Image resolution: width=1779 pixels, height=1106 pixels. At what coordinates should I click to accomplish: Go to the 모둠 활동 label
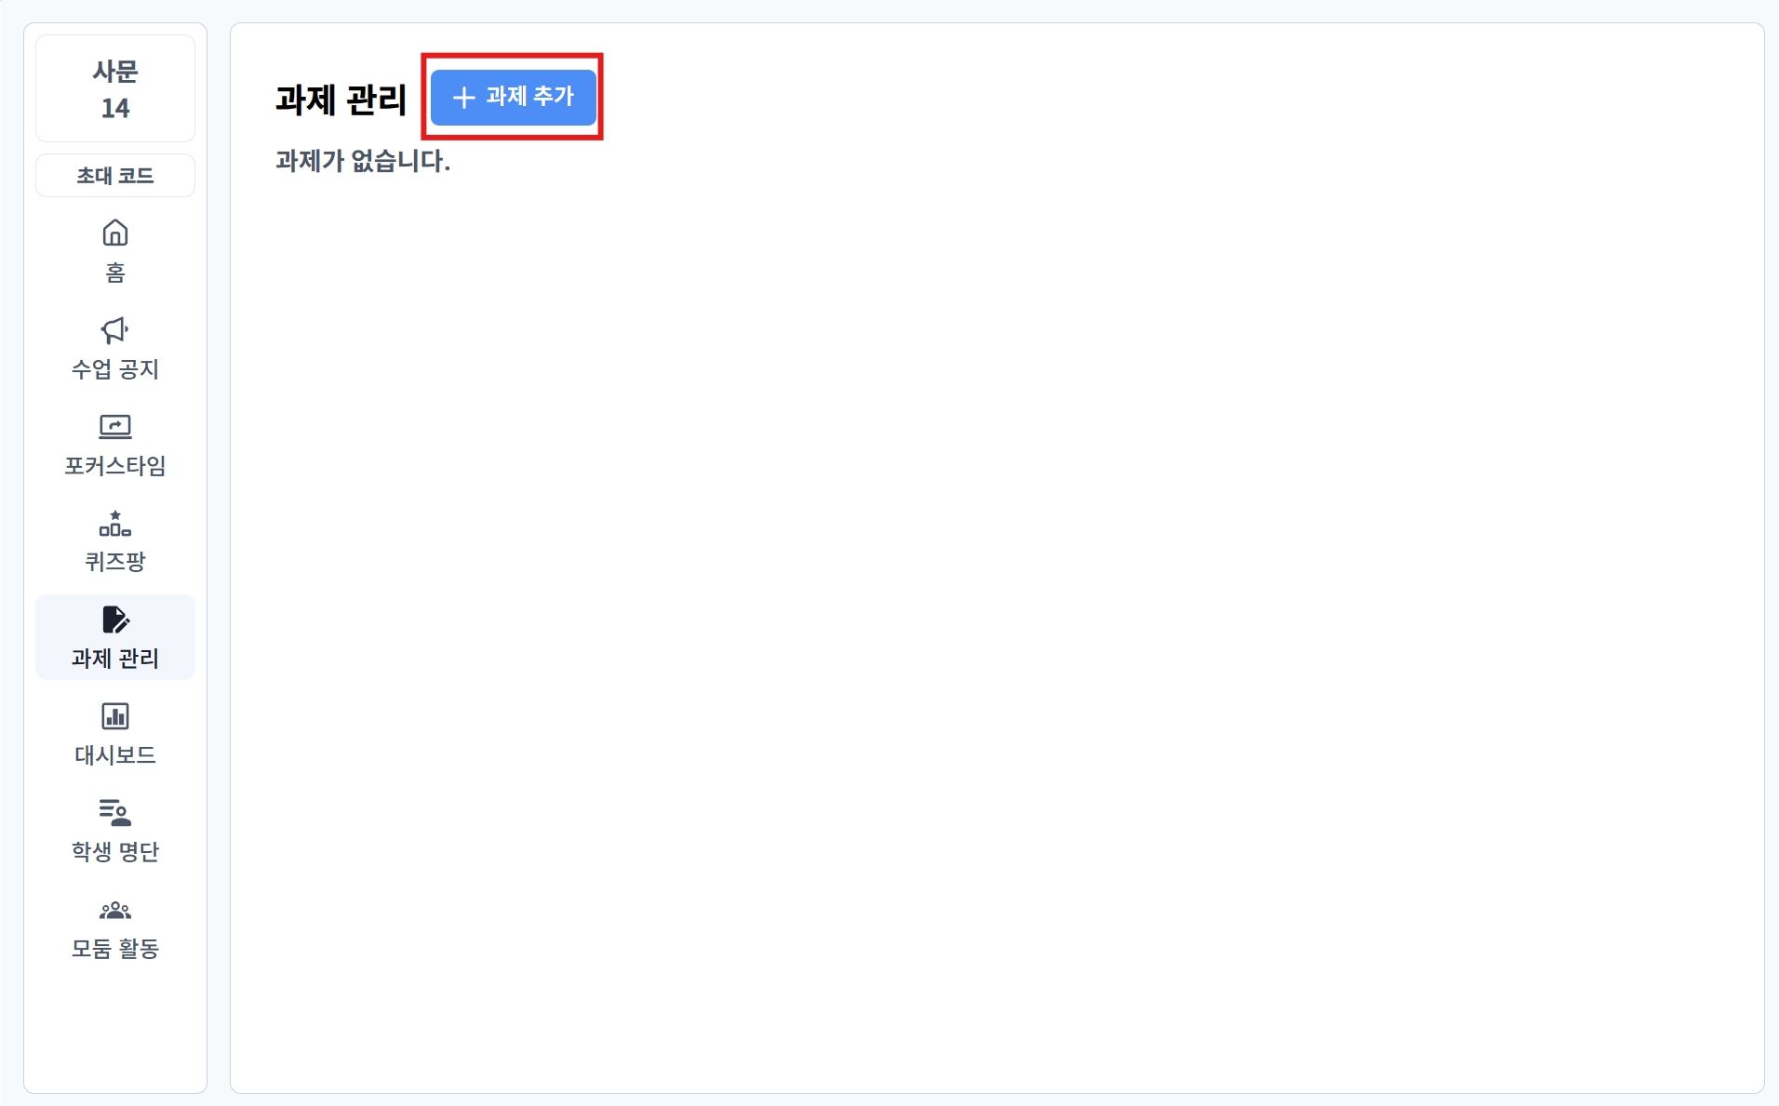115,948
